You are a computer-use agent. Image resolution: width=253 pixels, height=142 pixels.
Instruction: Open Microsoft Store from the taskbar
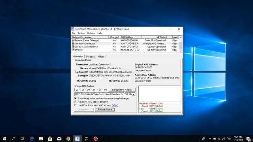click(50, 138)
